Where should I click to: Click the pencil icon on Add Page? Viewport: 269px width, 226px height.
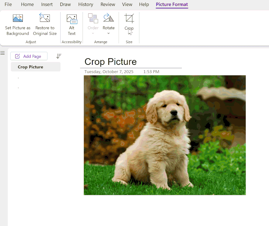(17, 56)
